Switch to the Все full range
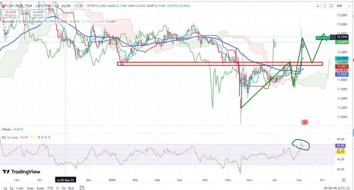354x190 pixels. (x=71, y=188)
